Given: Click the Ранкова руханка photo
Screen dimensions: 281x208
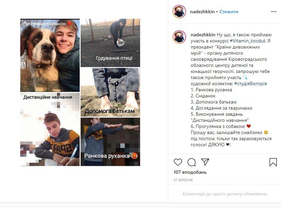Looking at the screenshot, I should [x=110, y=142].
